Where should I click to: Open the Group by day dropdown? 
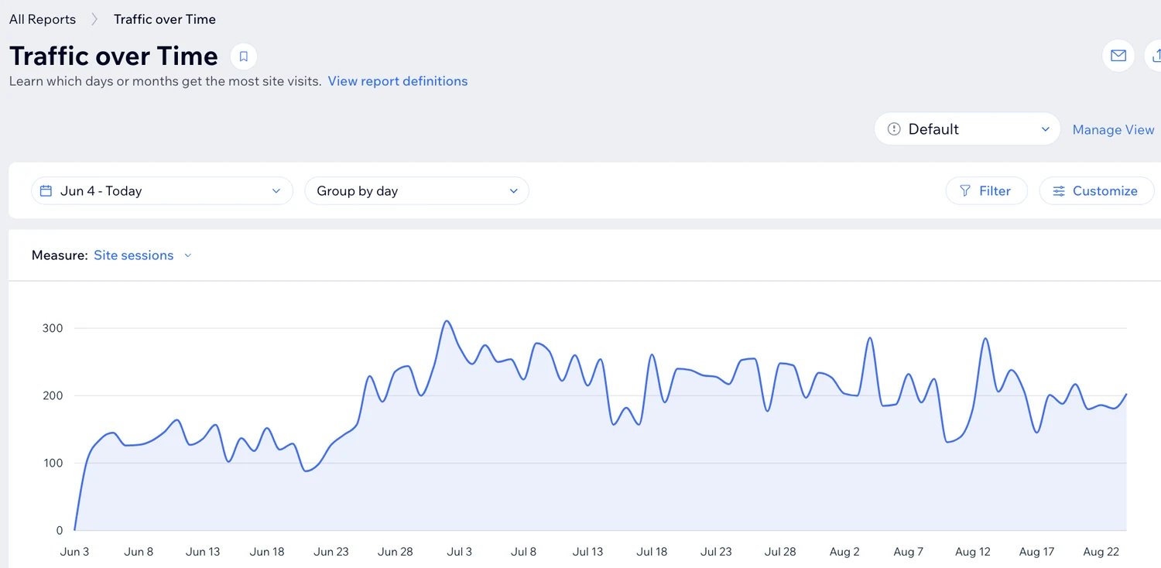[417, 191]
